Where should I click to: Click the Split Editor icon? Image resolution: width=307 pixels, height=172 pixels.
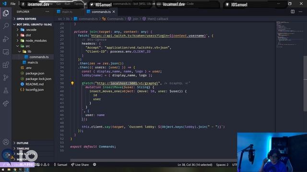(x=293, y=11)
